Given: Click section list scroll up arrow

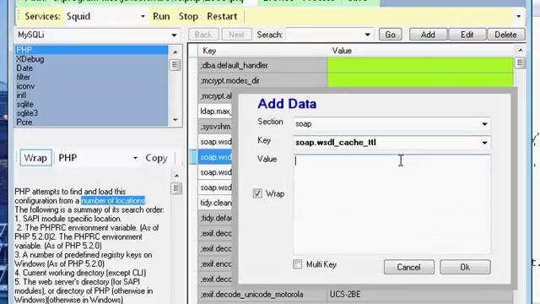Looking at the screenshot, I should point(175,52).
